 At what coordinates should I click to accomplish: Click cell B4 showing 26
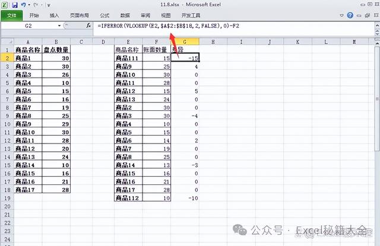click(x=56, y=75)
